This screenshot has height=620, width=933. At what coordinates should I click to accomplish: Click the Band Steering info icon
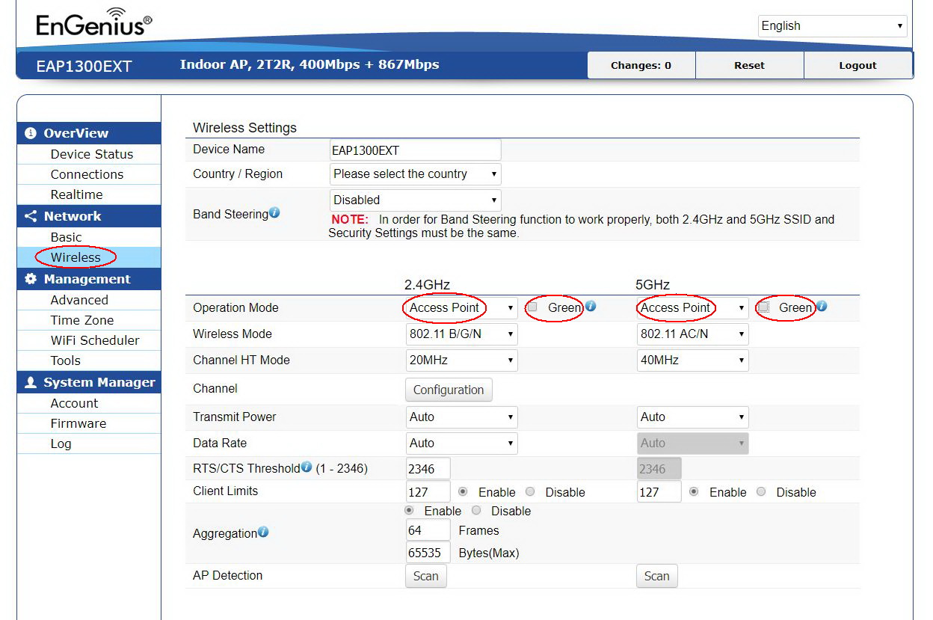[x=274, y=213]
